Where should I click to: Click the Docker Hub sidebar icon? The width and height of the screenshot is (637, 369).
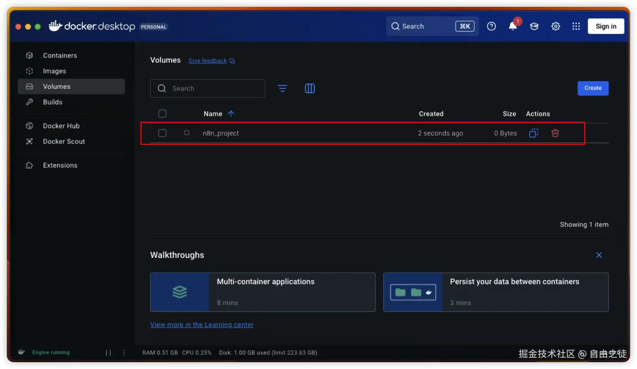pyautogui.click(x=30, y=126)
